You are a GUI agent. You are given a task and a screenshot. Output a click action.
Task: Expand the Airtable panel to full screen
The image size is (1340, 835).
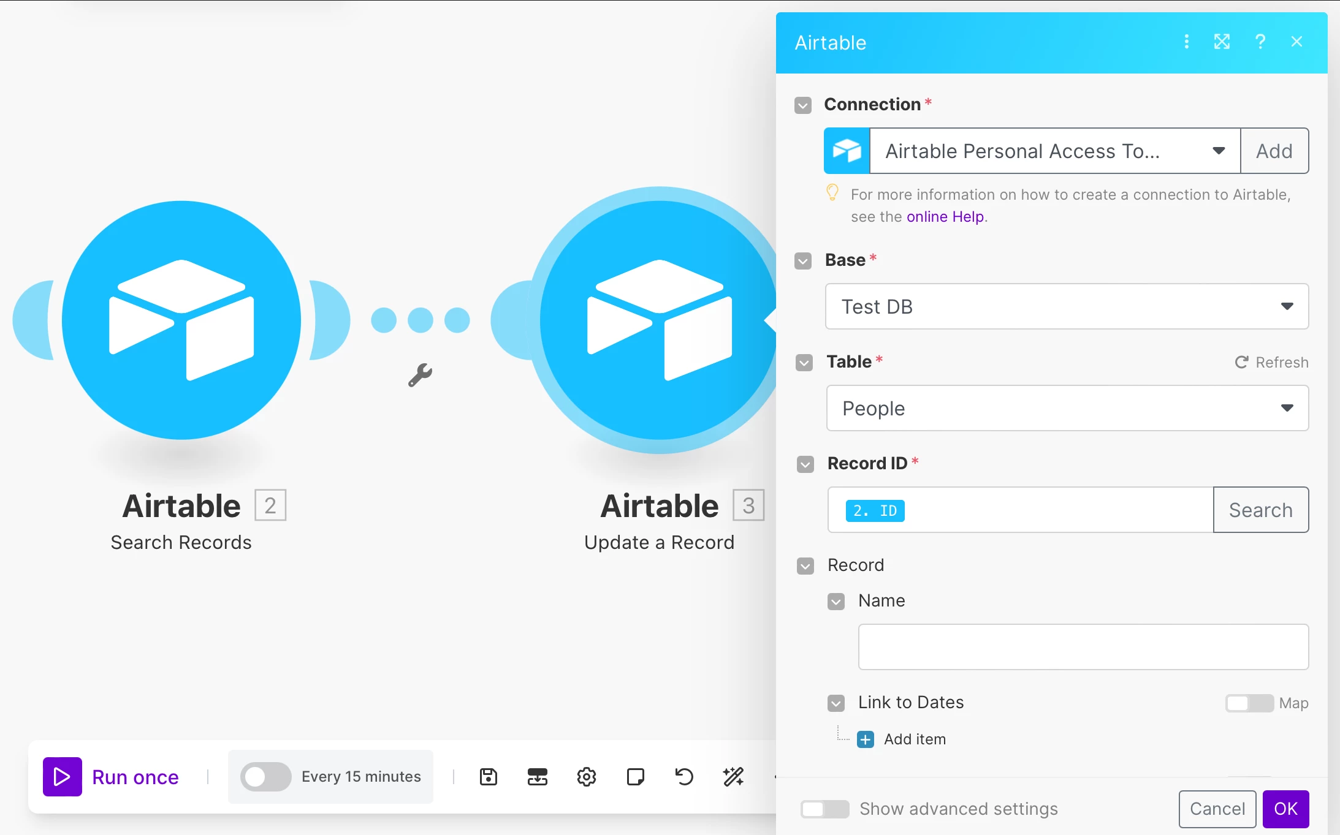(x=1222, y=42)
